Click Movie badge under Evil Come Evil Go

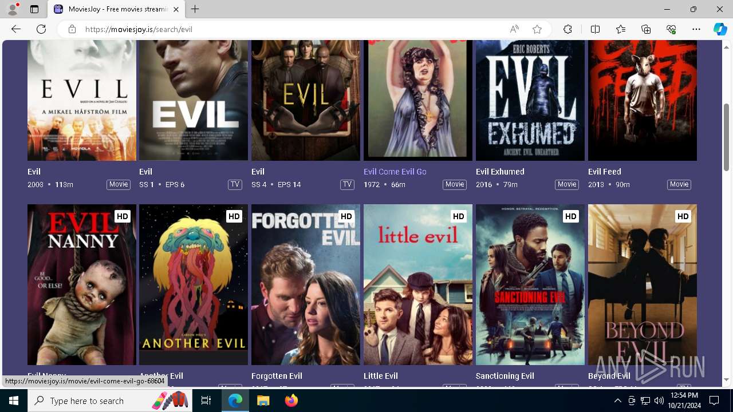(455, 184)
